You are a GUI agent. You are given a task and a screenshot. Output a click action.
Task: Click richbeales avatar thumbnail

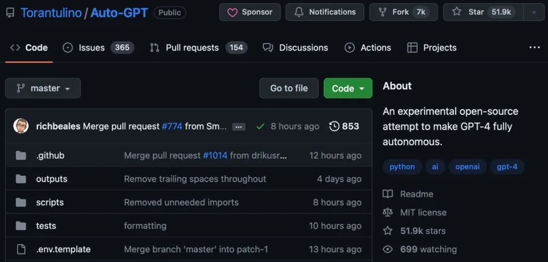click(21, 126)
